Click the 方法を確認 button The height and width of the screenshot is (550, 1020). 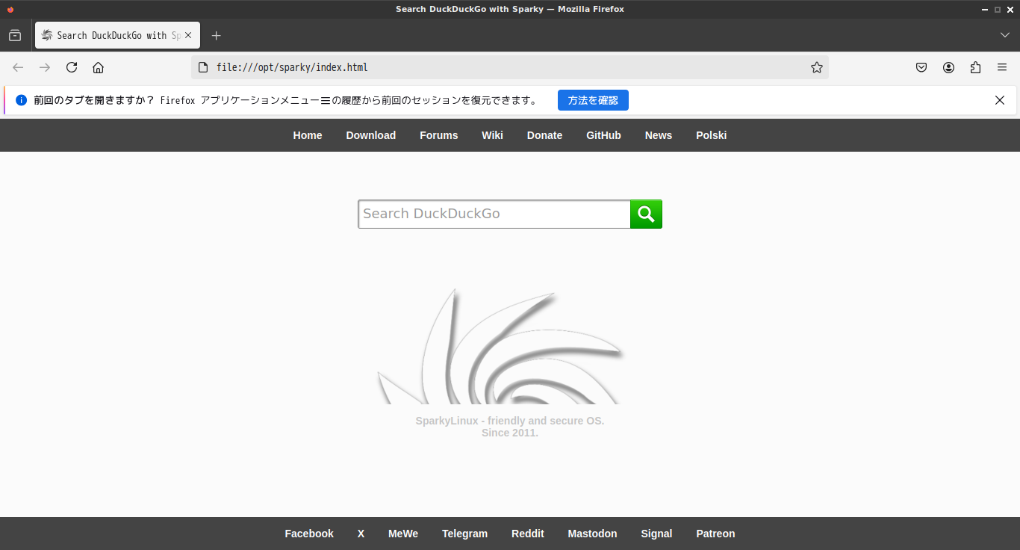(593, 100)
